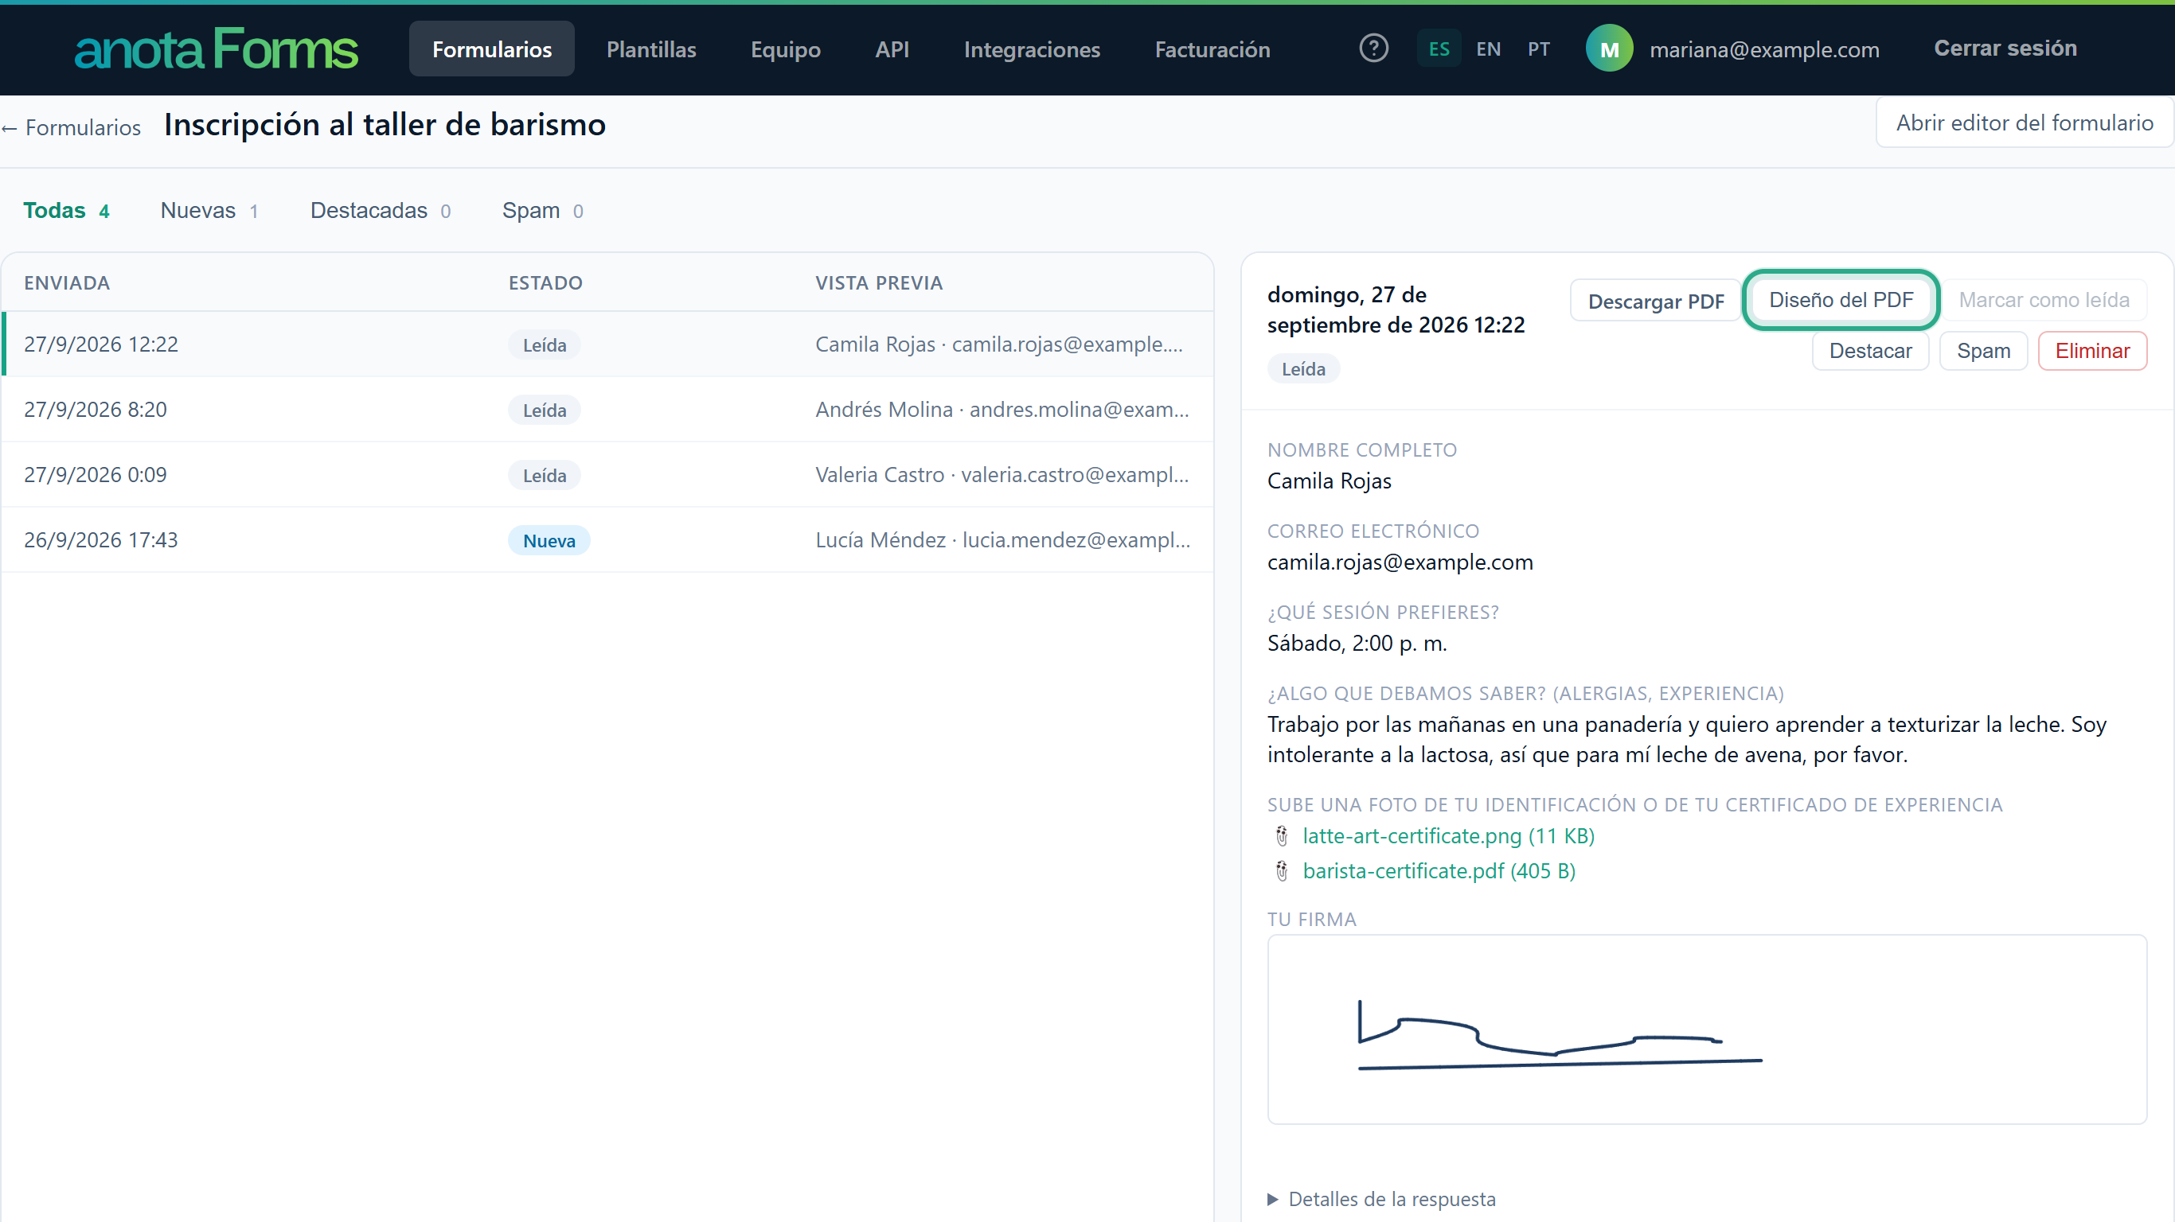Click the Tu firma signature image

(1706, 1029)
